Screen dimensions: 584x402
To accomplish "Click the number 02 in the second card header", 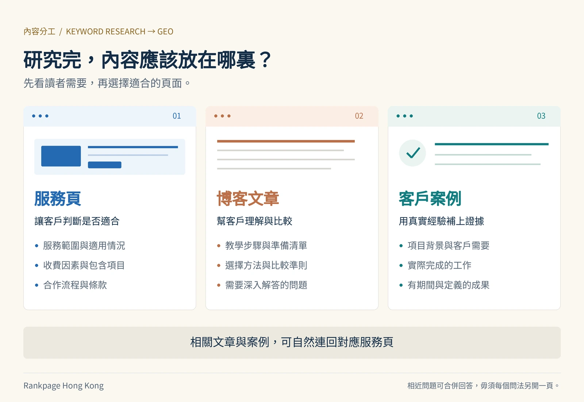I will click(359, 116).
